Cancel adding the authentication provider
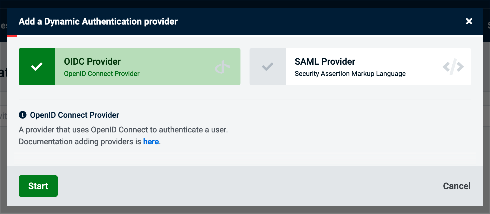490x214 pixels. point(456,186)
